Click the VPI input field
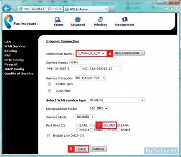Screen dimensions: 181x157 (x=73, y=68)
